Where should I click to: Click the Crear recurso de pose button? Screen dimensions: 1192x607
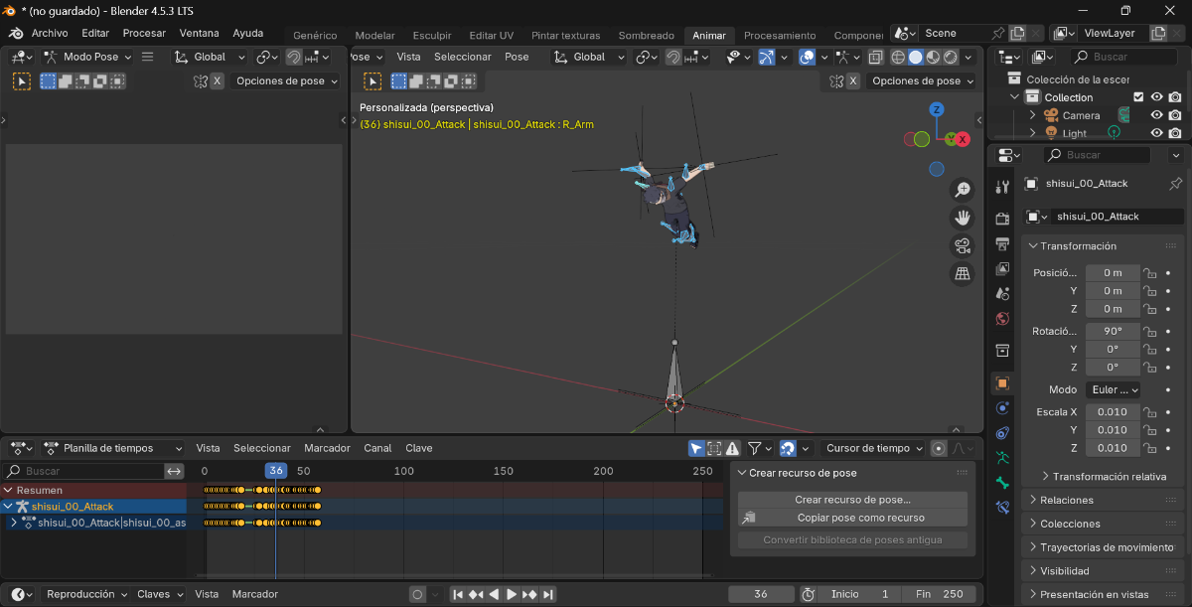tap(852, 500)
